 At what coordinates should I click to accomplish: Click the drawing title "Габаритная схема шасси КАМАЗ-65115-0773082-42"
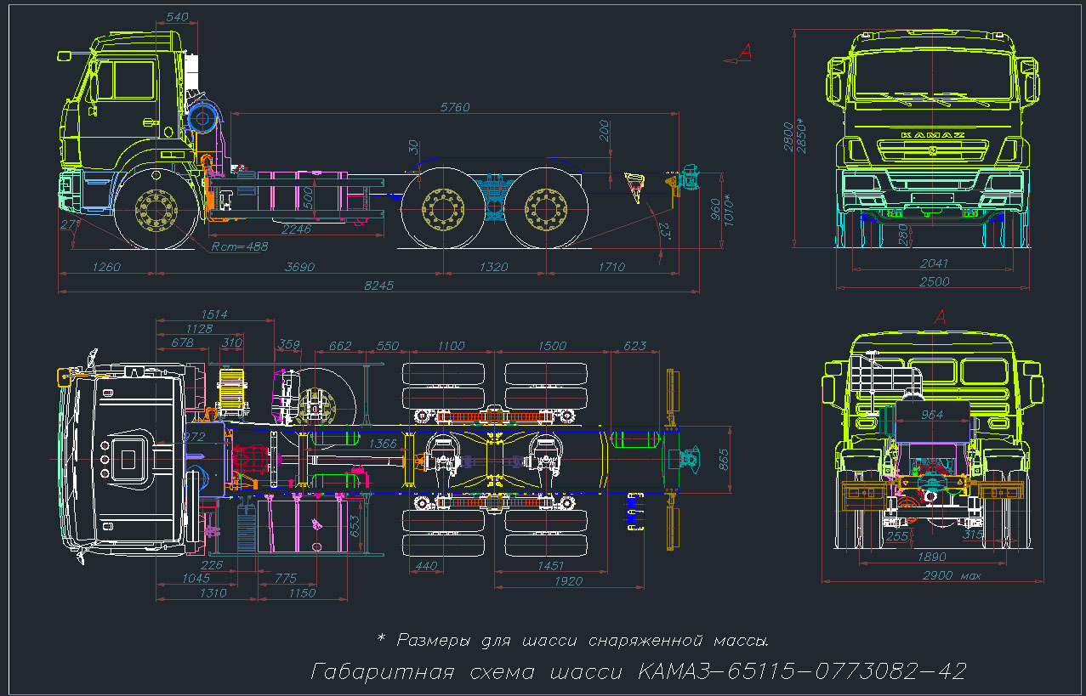click(x=639, y=671)
